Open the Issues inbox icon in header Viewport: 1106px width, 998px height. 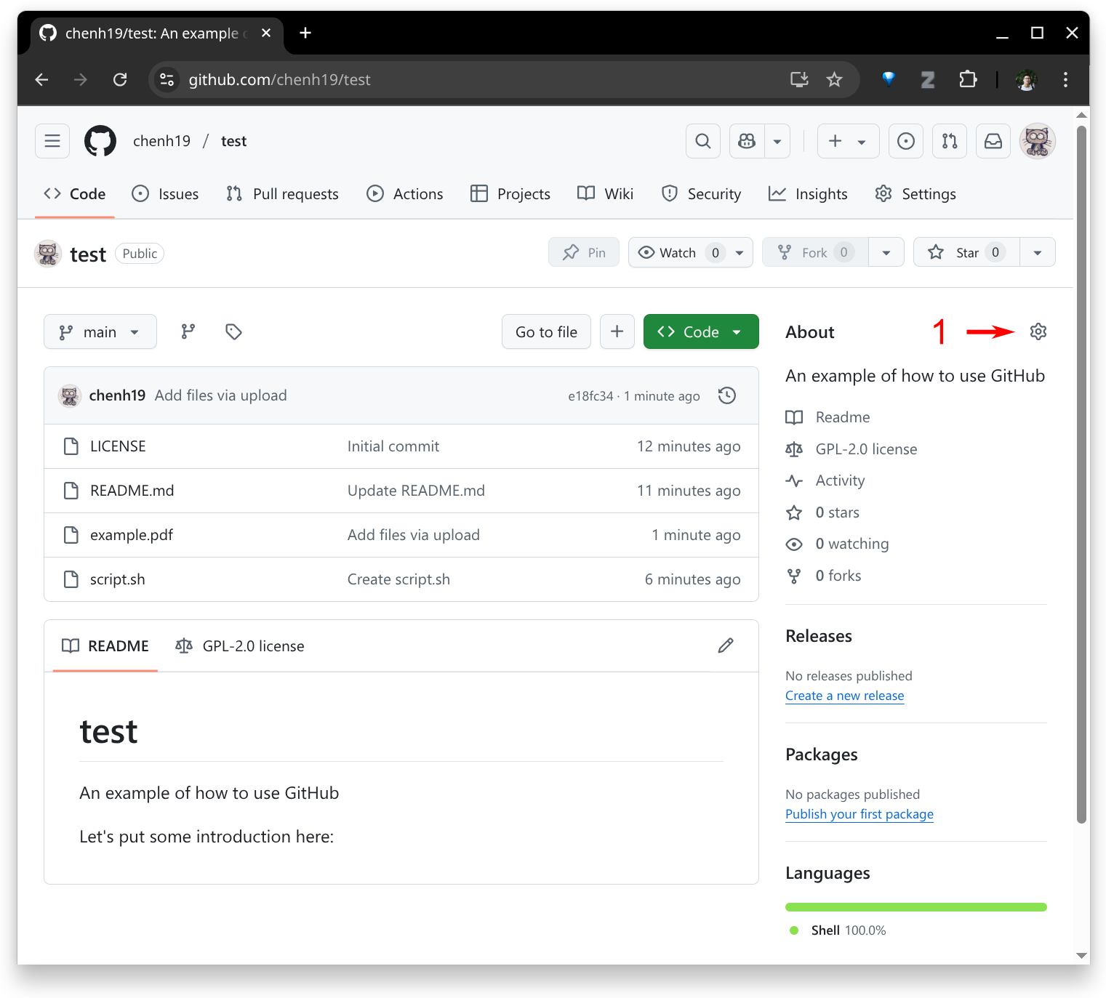point(906,141)
